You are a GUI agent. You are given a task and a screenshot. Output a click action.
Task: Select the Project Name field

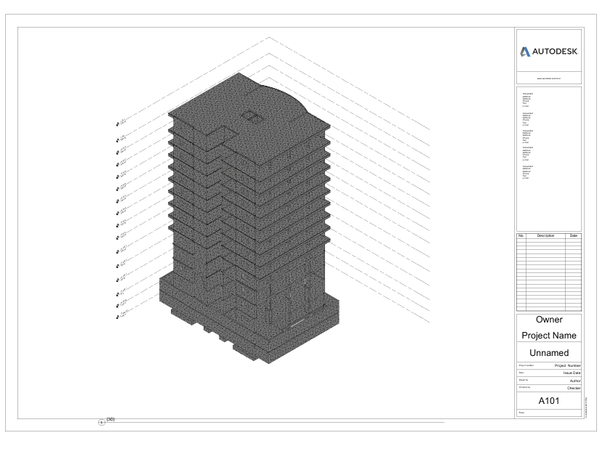(x=549, y=336)
